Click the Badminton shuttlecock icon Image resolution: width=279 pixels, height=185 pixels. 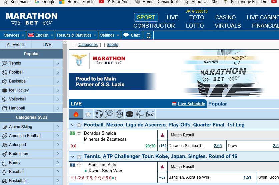[x=5, y=154]
